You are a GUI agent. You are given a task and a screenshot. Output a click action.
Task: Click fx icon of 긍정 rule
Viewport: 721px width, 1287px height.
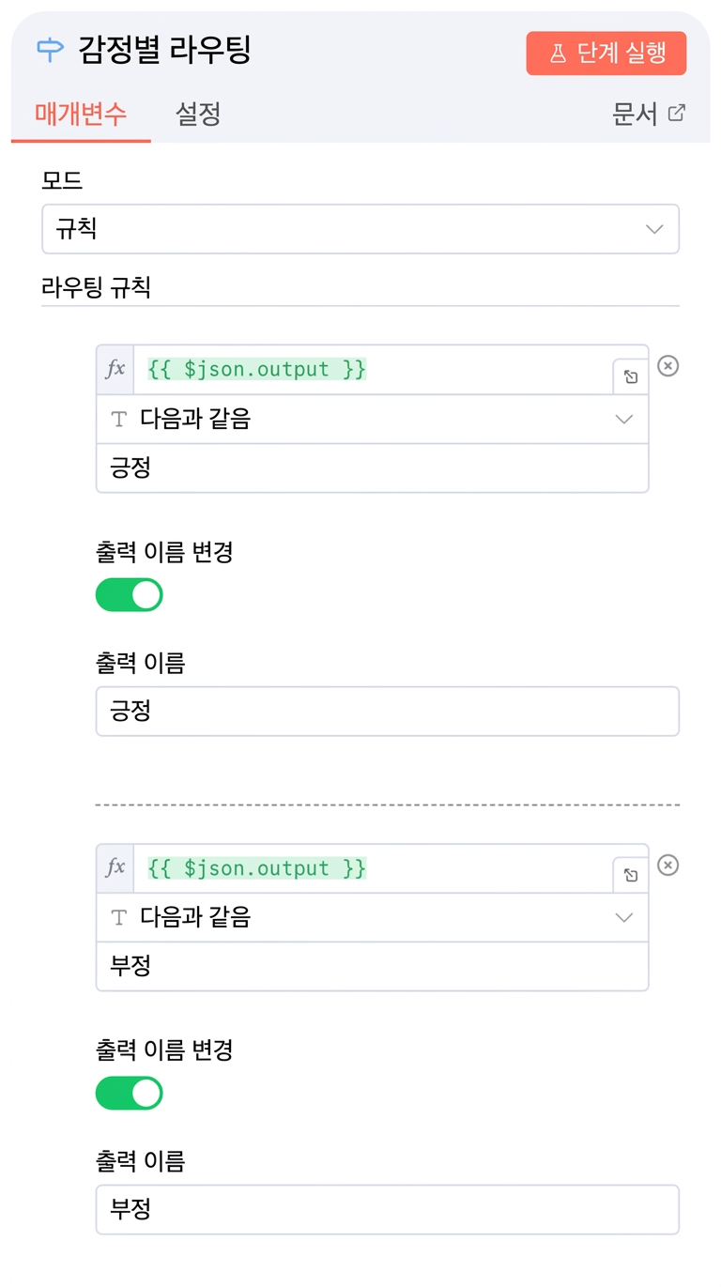pos(115,369)
